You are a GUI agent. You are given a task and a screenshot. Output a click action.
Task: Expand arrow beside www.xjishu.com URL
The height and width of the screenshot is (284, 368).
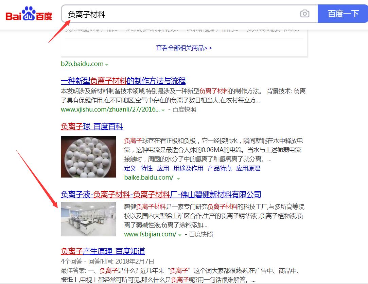[163, 110]
